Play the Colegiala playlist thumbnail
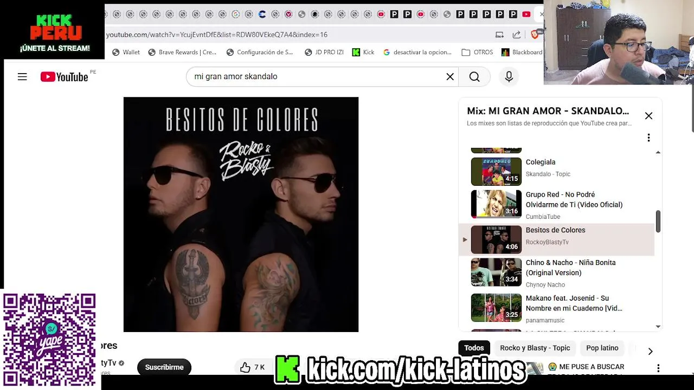 tap(496, 172)
